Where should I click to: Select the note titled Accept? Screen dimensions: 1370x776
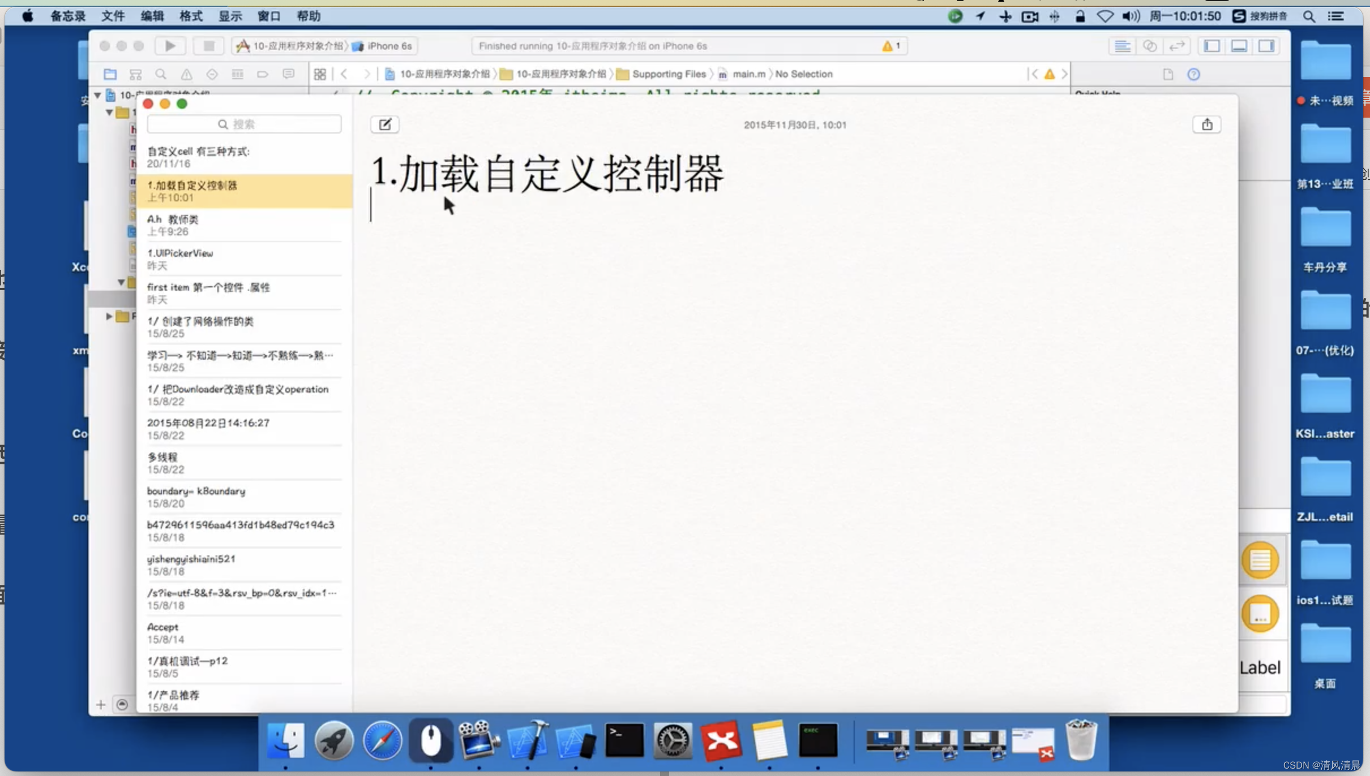(x=244, y=633)
